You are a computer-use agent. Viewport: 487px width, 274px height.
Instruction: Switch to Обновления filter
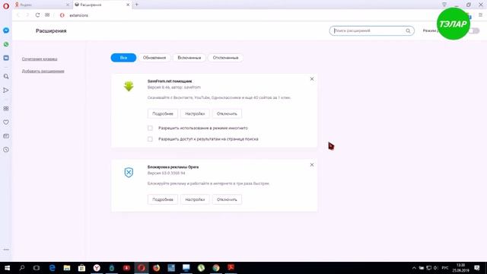click(x=154, y=58)
